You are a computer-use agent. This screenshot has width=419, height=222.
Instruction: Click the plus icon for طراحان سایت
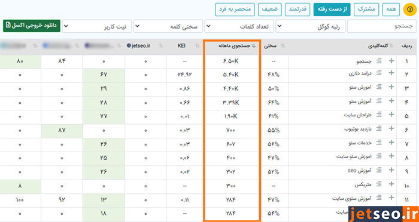point(391,115)
